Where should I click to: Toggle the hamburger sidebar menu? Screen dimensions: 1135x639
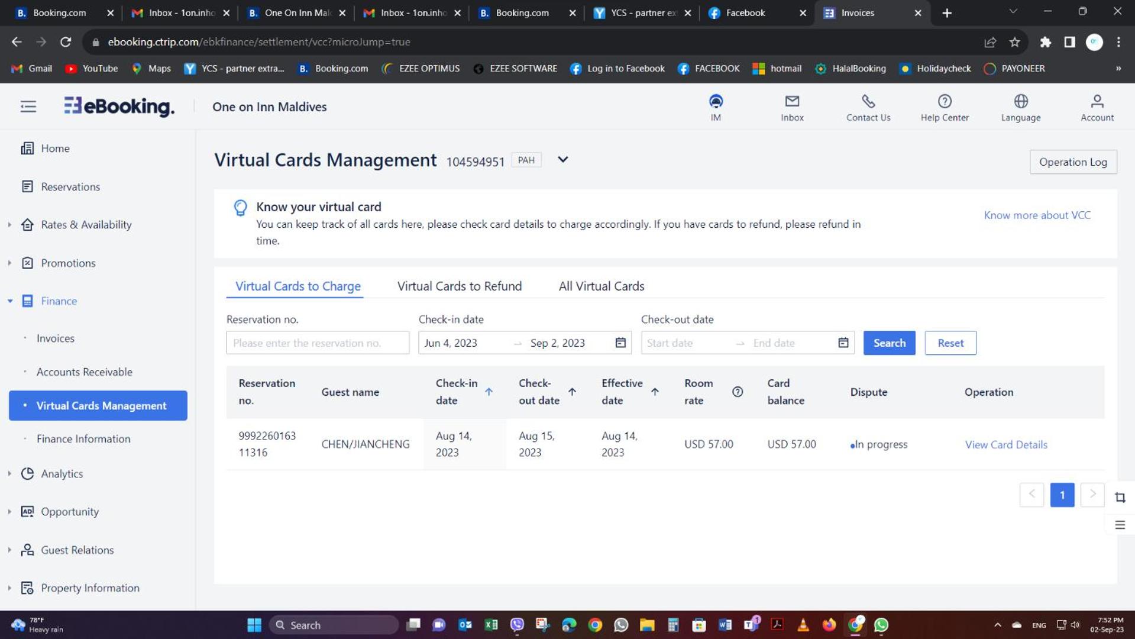click(28, 106)
